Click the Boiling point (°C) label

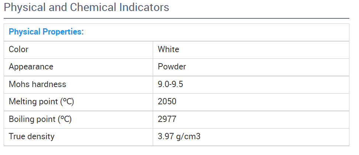(40, 119)
